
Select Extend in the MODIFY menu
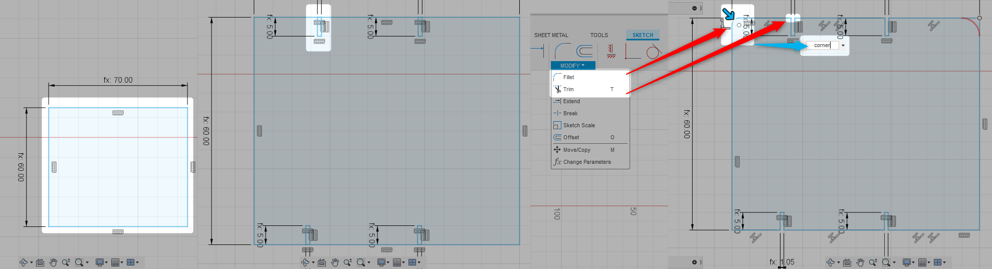point(590,101)
